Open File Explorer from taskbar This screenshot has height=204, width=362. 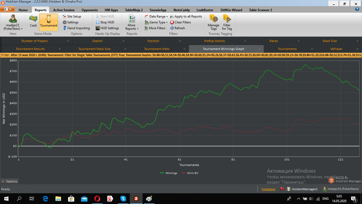click(x=58, y=199)
